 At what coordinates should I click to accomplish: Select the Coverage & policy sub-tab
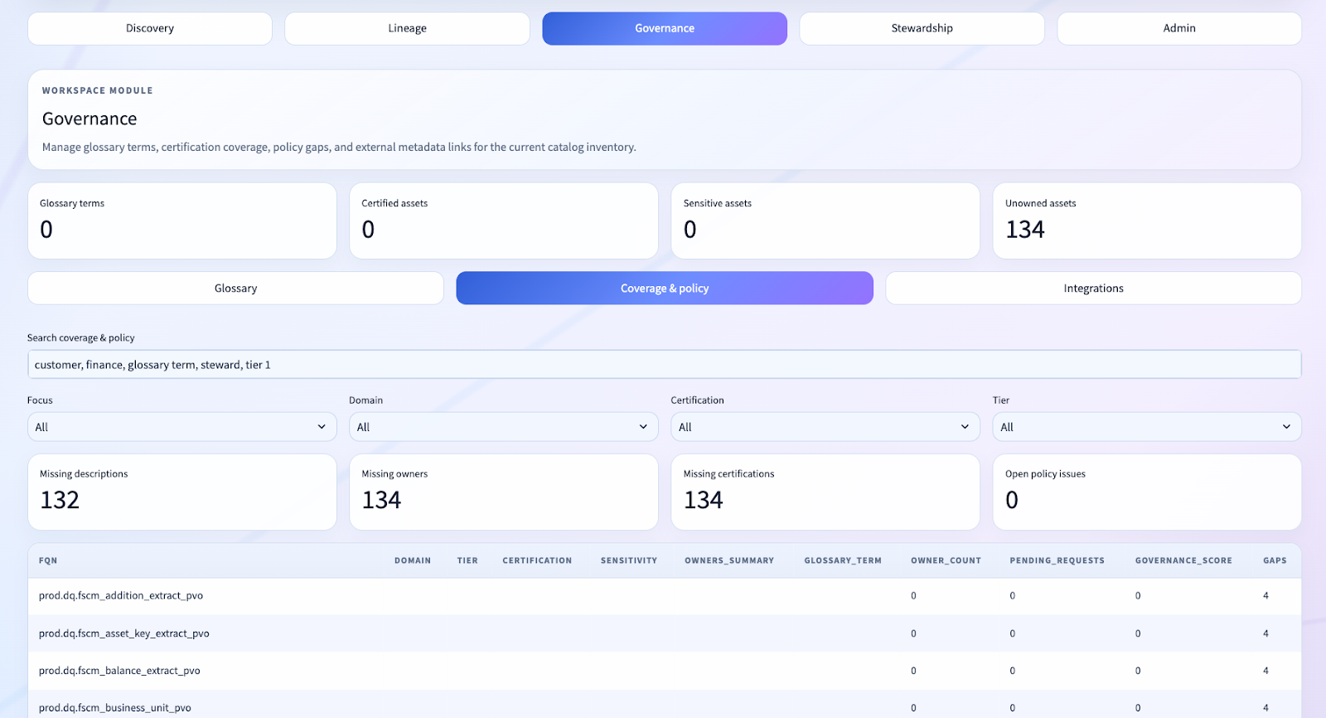coord(665,289)
